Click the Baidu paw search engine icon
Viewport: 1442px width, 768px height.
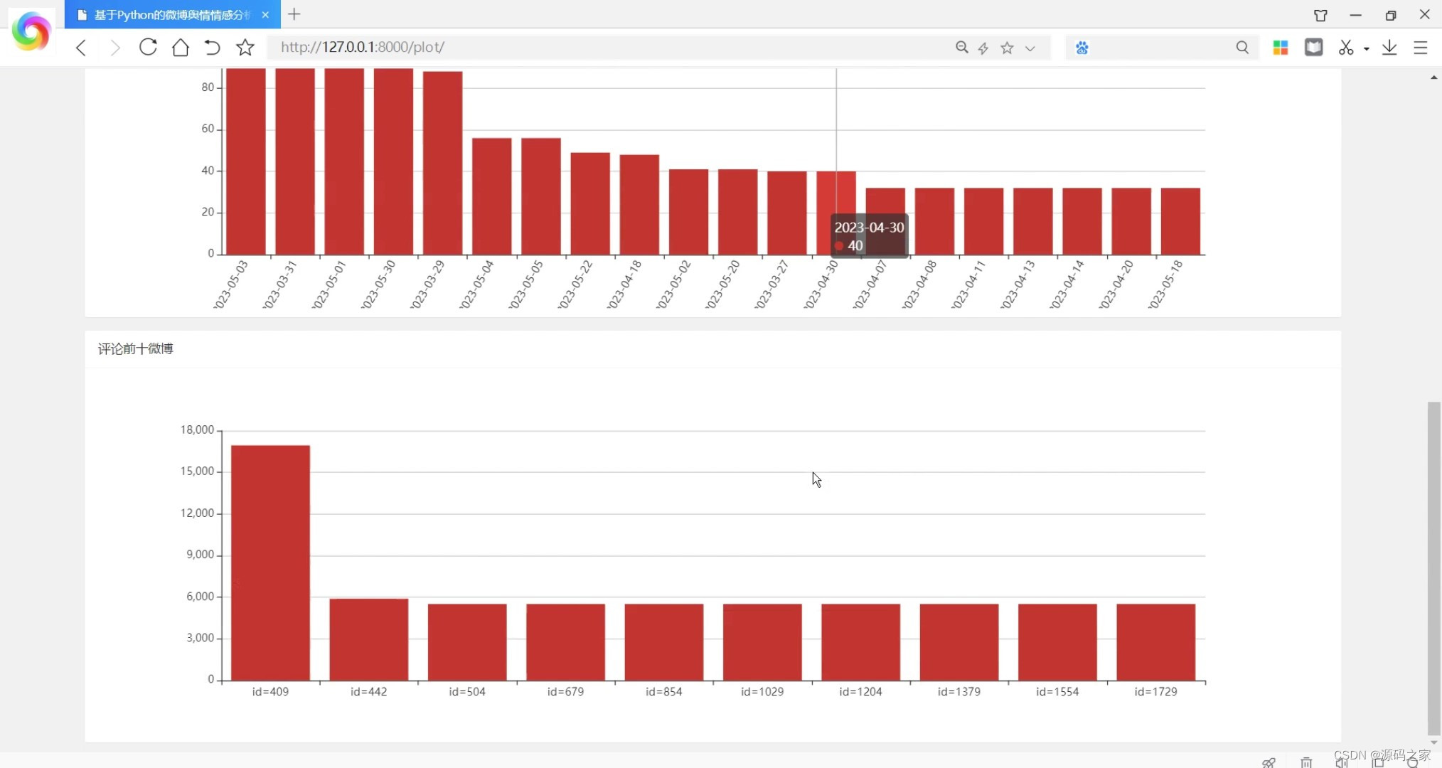[x=1081, y=48]
